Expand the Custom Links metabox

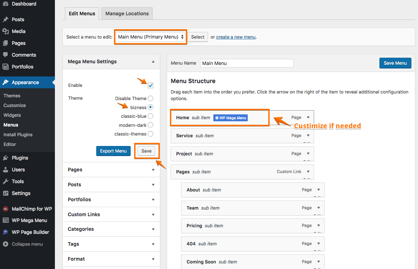153,215
